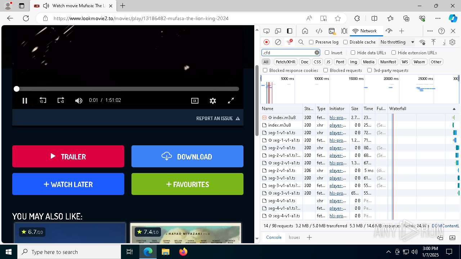This screenshot has height=259, width=461.
Task: Add movie to FAVOURITES
Action: 187,184
